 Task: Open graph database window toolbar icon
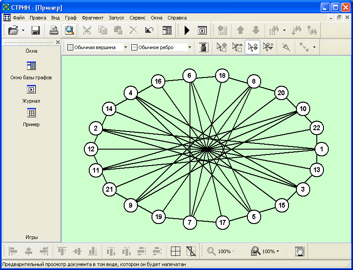167,30
